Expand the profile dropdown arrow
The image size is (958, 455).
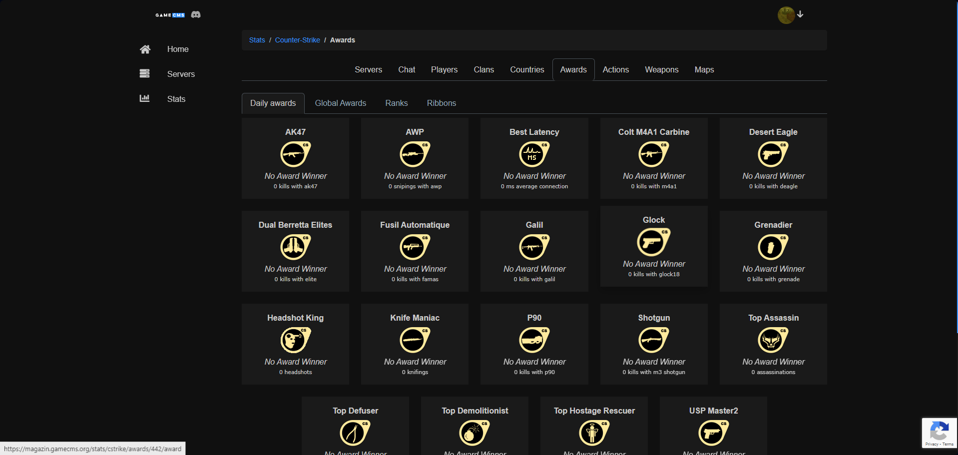coord(800,14)
